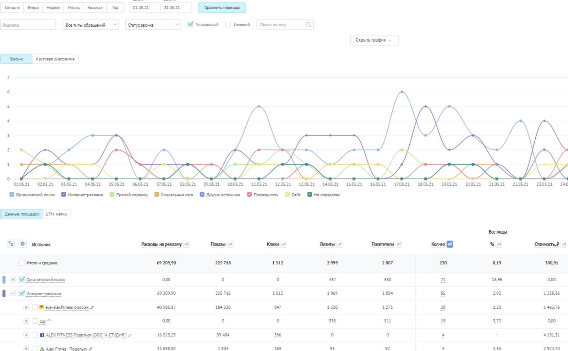Expand eye-alexfitness-podolsk row
The width and height of the screenshot is (568, 351).
click(x=26, y=307)
